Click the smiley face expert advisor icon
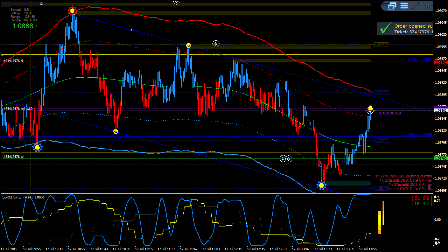 (x=42, y=3)
